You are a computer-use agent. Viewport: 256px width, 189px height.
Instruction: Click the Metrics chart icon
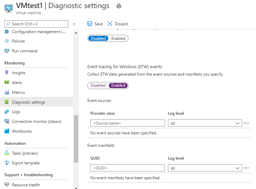point(7,92)
